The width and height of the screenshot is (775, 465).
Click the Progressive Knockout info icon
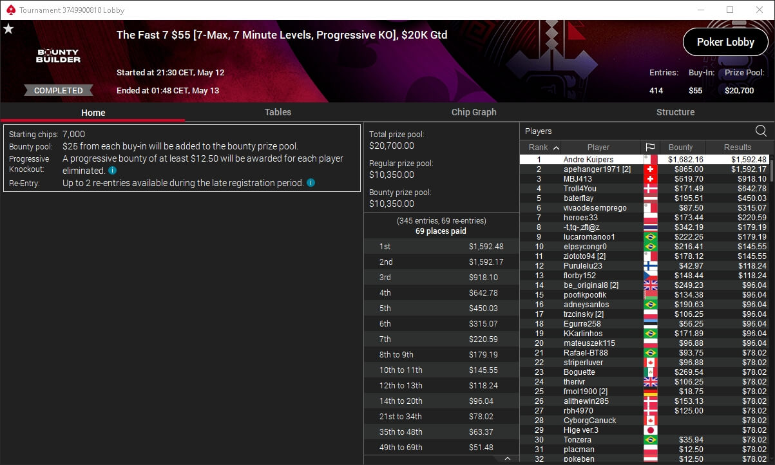(112, 171)
